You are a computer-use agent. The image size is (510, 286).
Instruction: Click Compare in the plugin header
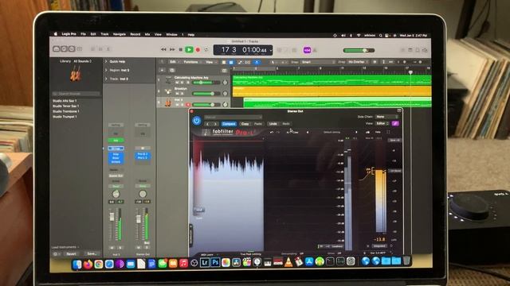[229, 124]
